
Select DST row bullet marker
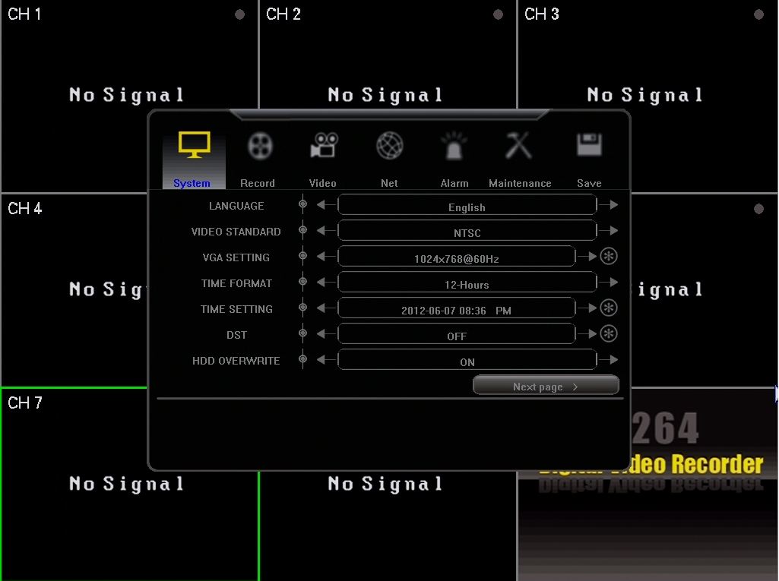point(302,333)
